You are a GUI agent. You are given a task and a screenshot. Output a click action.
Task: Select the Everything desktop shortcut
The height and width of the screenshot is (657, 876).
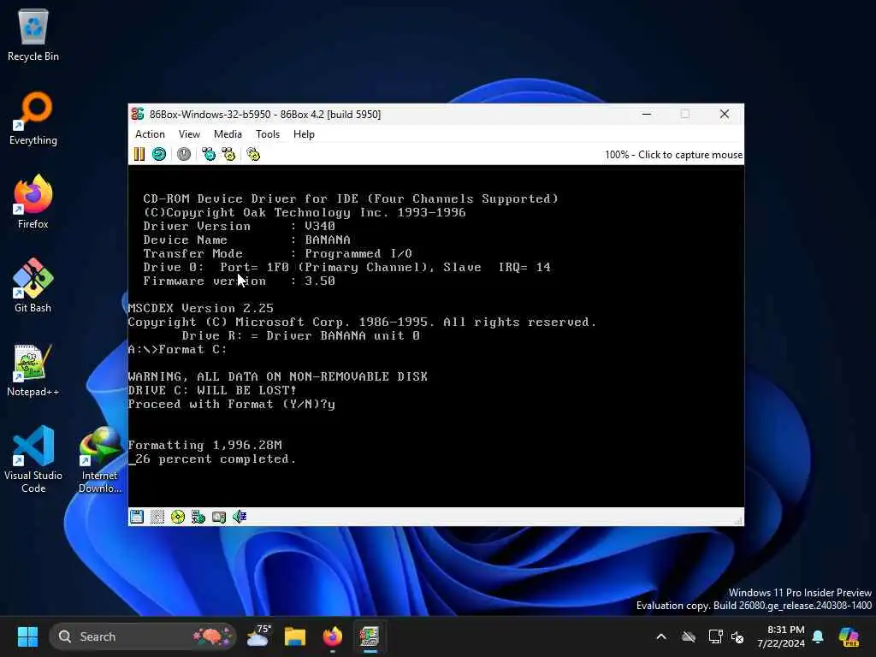click(x=33, y=118)
